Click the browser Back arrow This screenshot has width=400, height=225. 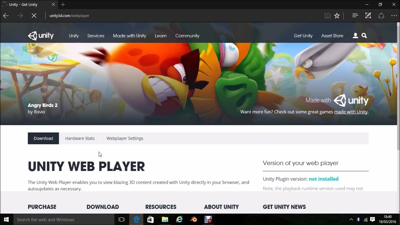click(6, 16)
